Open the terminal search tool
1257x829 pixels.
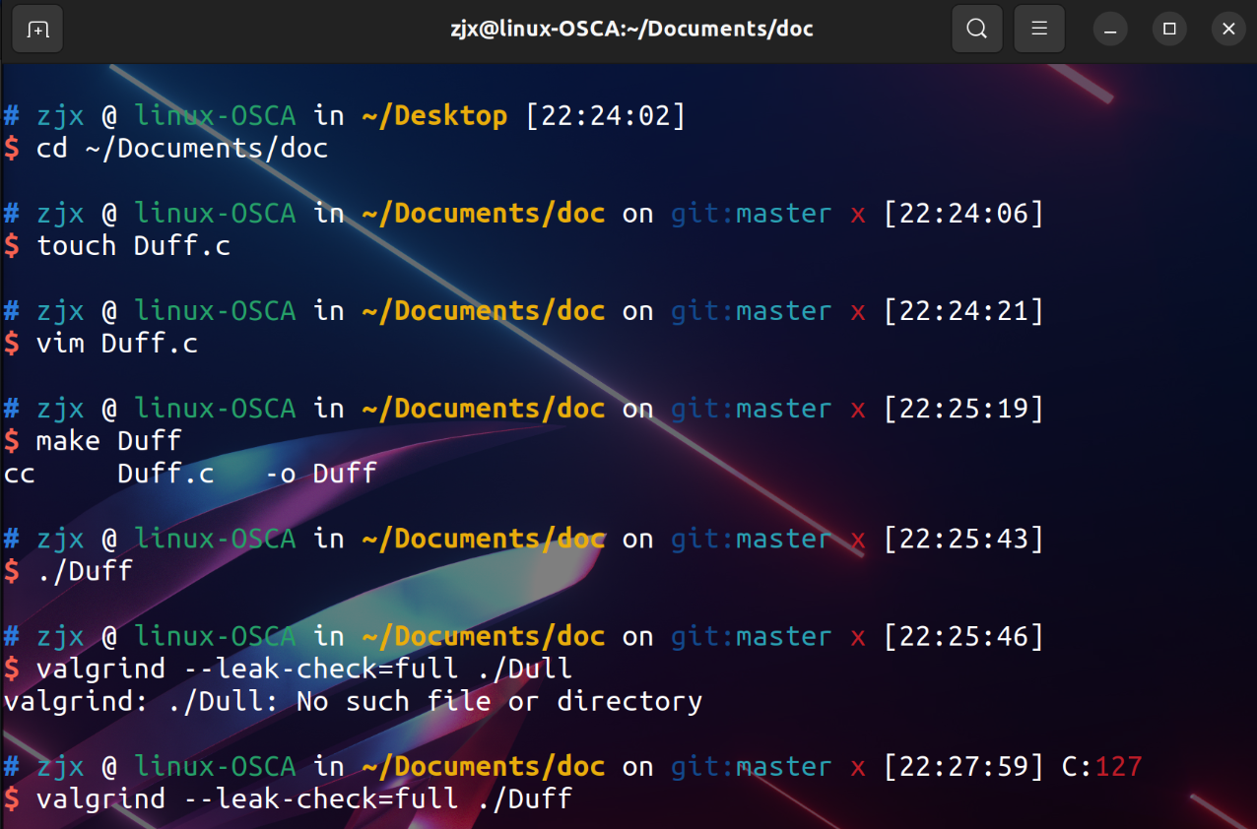click(x=976, y=29)
